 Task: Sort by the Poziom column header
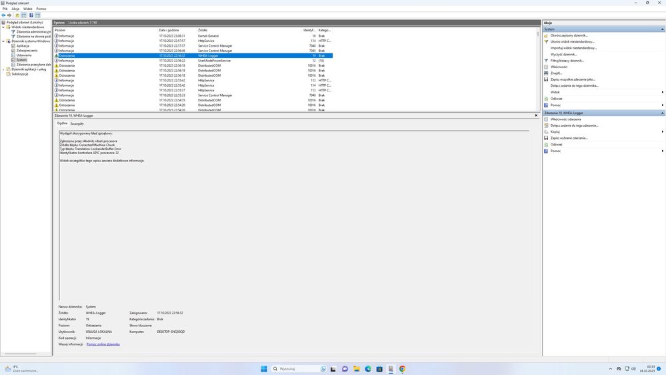60,30
